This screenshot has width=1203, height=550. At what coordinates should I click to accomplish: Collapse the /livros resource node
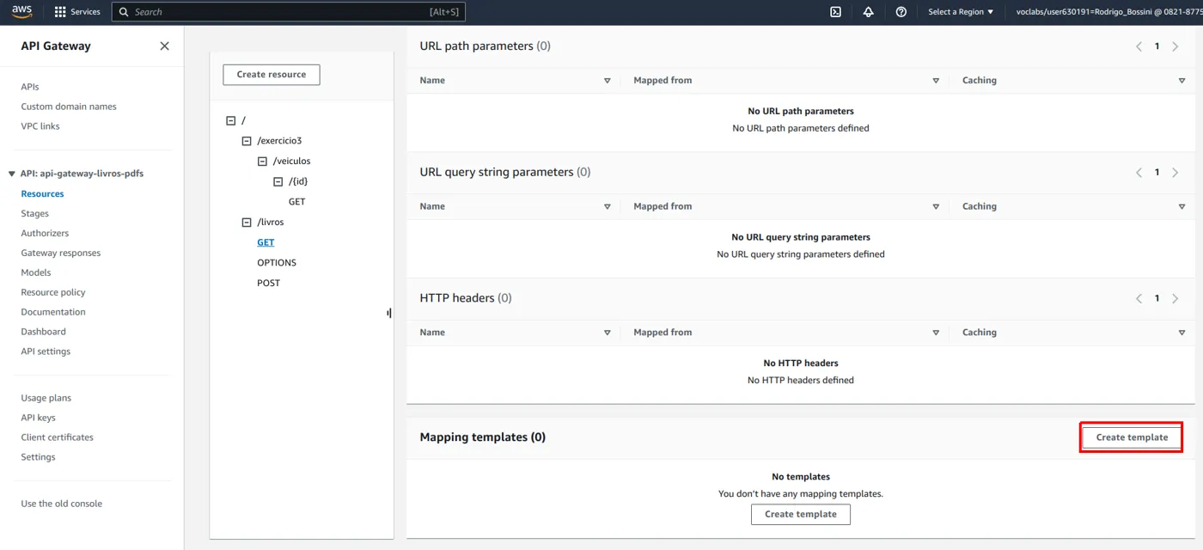(x=247, y=223)
